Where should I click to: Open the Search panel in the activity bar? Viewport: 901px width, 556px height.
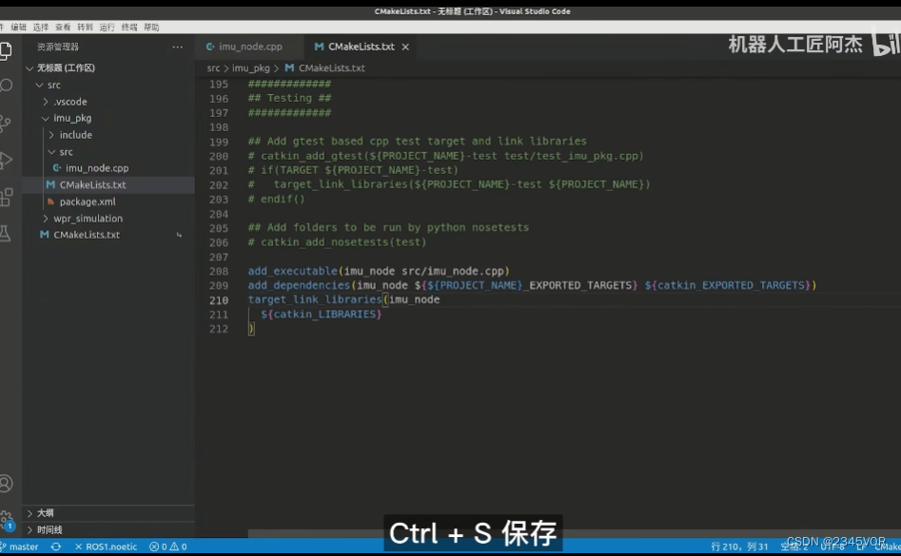click(9, 85)
